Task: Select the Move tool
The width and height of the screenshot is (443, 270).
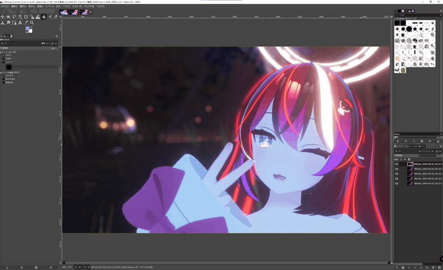Action: click(x=3, y=17)
